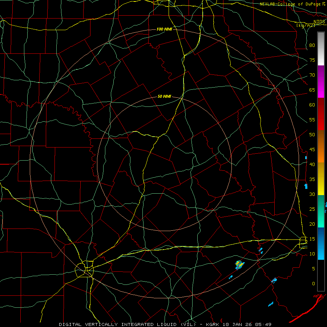327x327 pixels.
Task: Pick the dark red segment of the VIL scale
Action: (321, 114)
